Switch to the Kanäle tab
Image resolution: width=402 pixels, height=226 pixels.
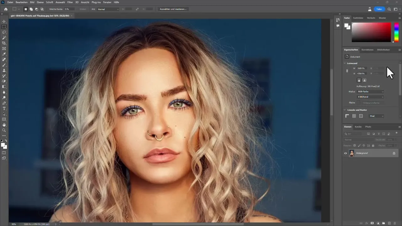tap(358, 127)
